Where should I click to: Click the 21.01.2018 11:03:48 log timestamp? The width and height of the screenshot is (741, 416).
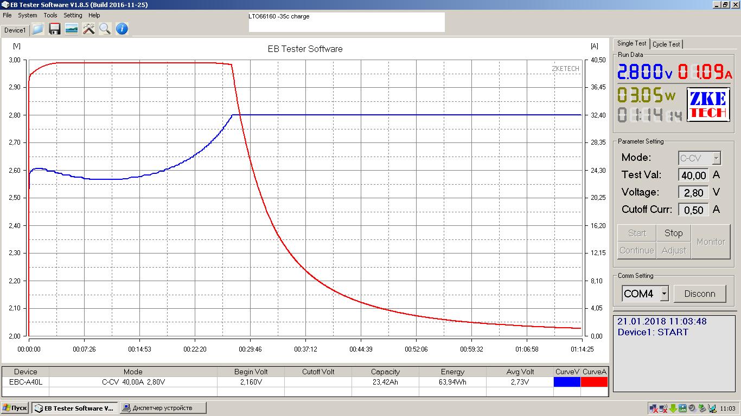pos(662,321)
